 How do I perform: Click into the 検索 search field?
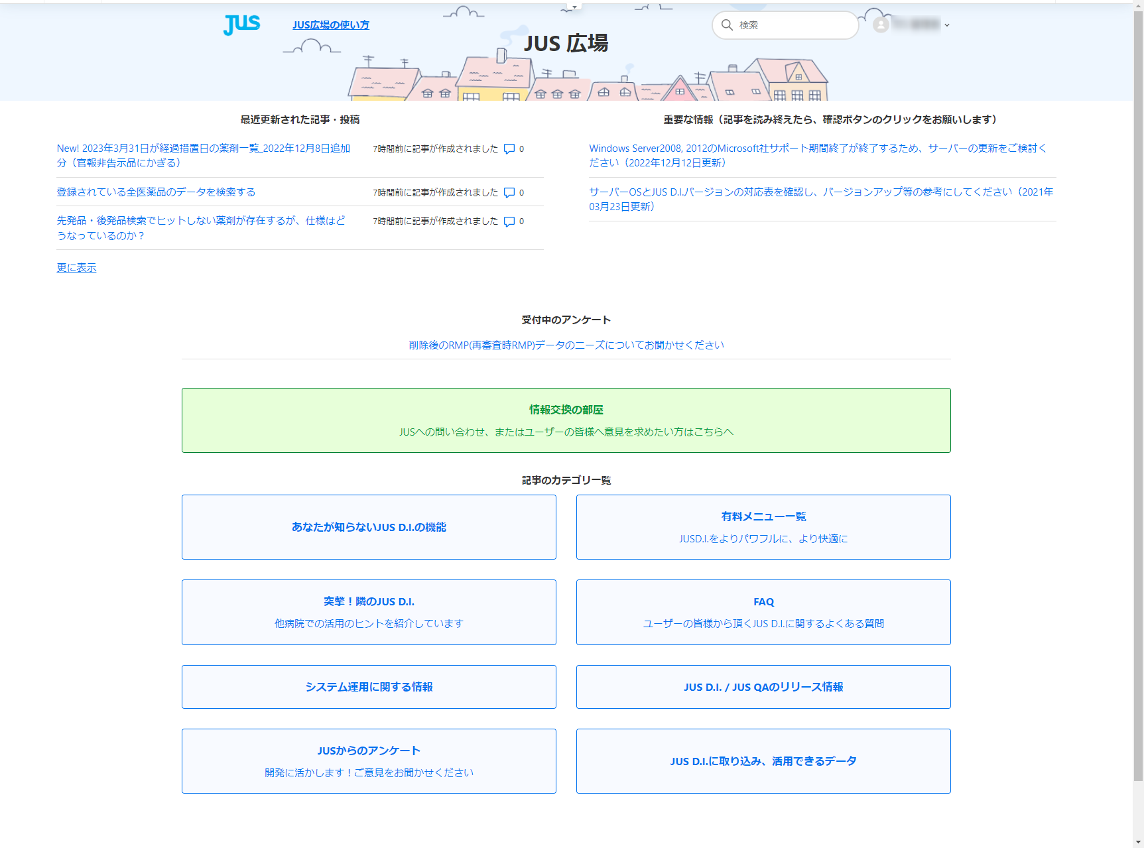pos(785,25)
